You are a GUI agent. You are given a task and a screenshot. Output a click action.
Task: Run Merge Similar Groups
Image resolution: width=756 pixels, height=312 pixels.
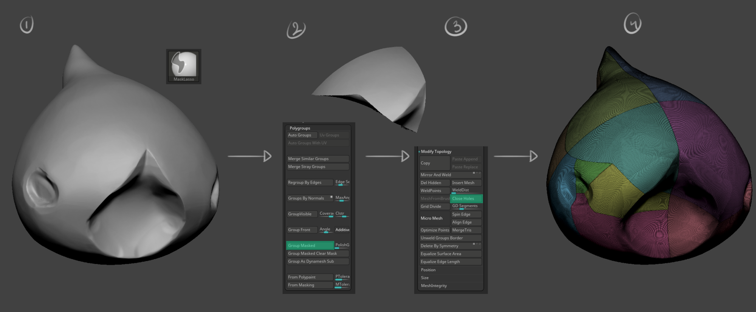[318, 159]
